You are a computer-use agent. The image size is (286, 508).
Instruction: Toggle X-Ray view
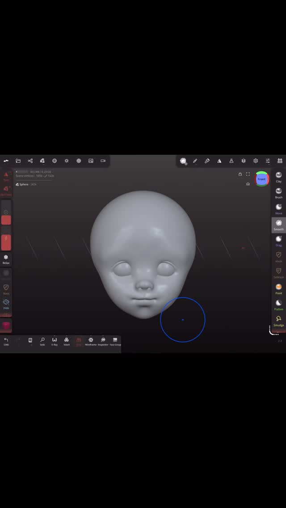[55, 342]
